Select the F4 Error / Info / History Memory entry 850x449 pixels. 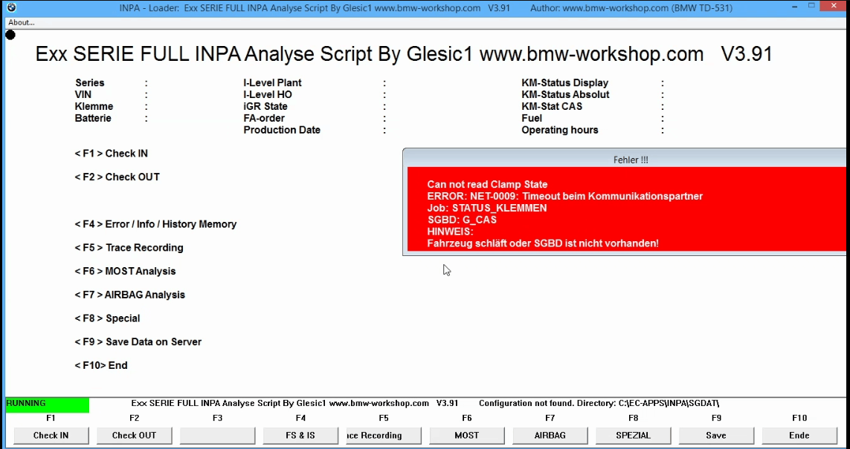click(155, 224)
